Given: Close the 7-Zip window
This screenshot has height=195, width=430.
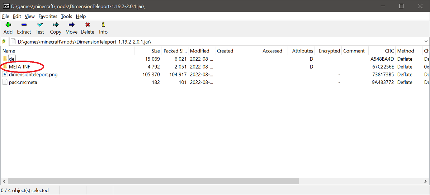Looking at the screenshot, I should point(420,6).
